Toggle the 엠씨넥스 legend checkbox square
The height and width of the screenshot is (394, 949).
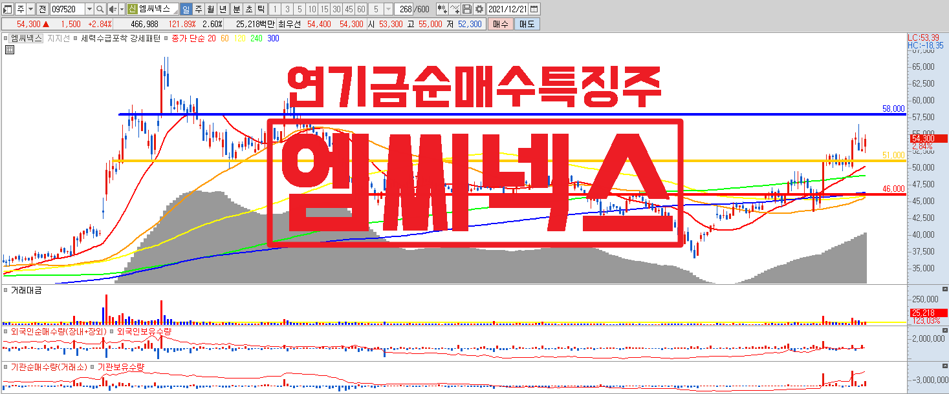coord(5,39)
